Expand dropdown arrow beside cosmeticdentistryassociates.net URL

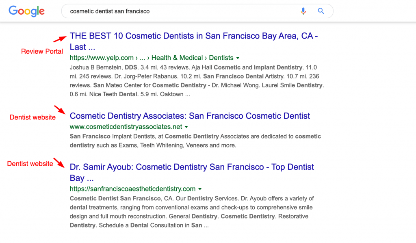[186, 127]
